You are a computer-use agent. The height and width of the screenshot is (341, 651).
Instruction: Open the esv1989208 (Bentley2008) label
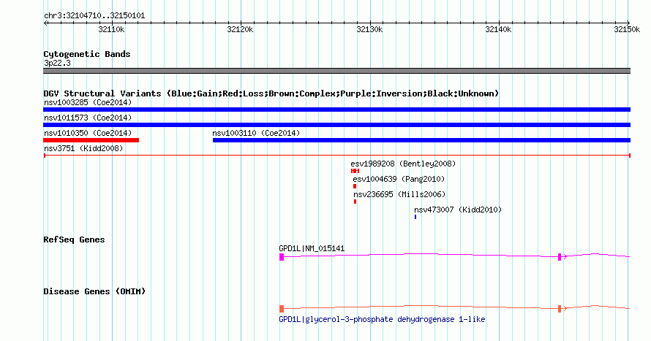pos(403,164)
